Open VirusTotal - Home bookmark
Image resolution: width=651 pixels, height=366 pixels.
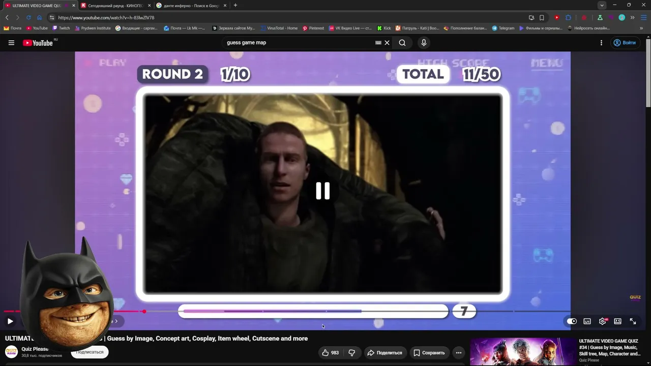coord(279,28)
